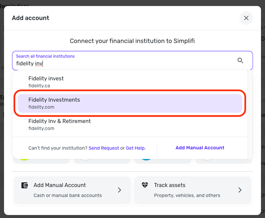Click the Send Request link

[x=104, y=148]
